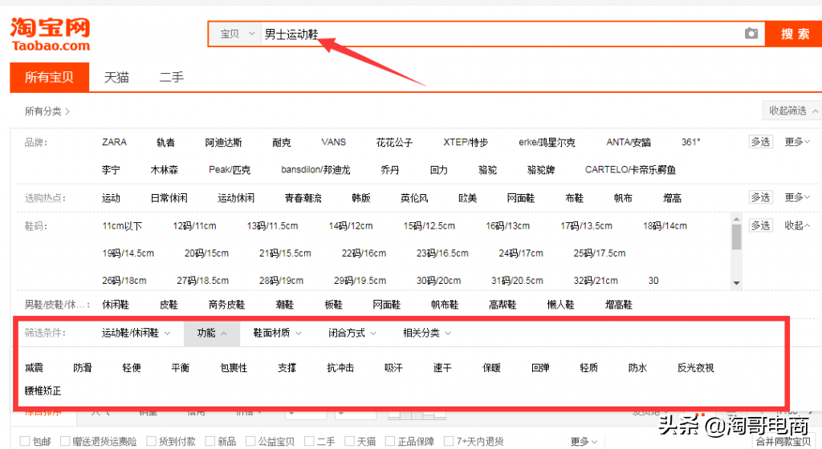Viewport: 822px width, 449px height.
Task: Collapse the 功能 filter dropdown
Action: click(212, 333)
